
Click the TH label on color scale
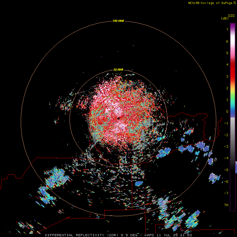(x=226, y=205)
